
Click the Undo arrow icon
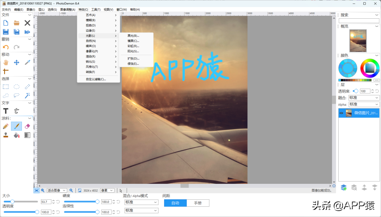pos(6,47)
